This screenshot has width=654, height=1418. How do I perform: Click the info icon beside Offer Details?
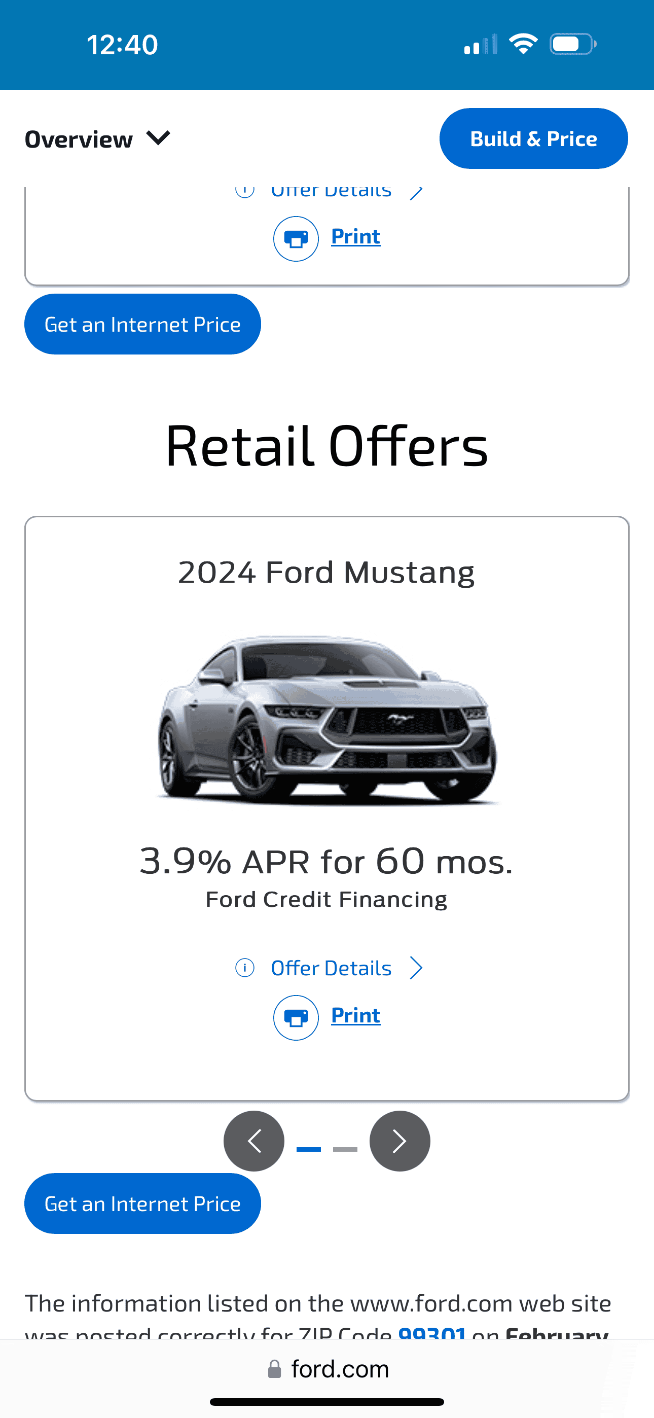[x=245, y=968]
